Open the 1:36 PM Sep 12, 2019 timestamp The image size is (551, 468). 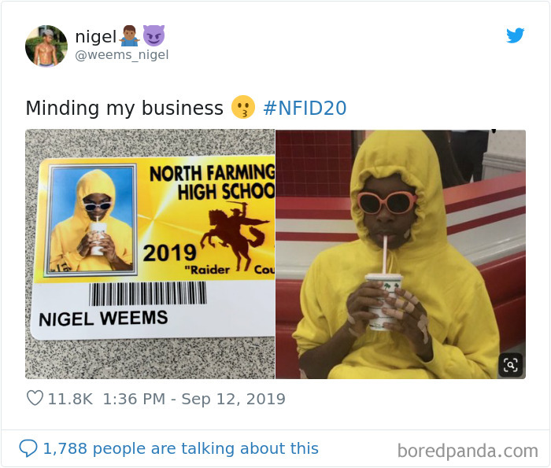[x=194, y=399]
